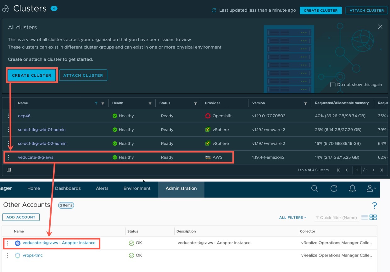Click CREATE CLUSTER in the top header

pyautogui.click(x=321, y=10)
